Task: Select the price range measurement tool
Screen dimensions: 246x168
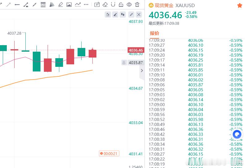Action: click(26, 5)
